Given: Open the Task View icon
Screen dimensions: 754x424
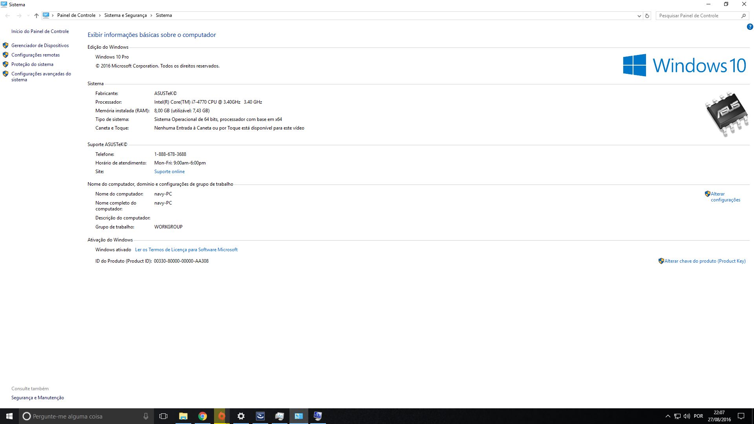Looking at the screenshot, I should coord(163,416).
